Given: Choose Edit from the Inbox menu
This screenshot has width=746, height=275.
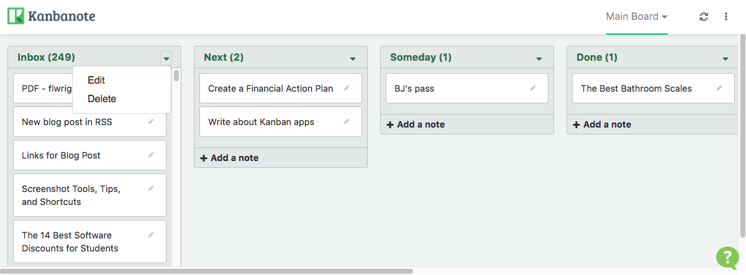Looking at the screenshot, I should [96, 80].
